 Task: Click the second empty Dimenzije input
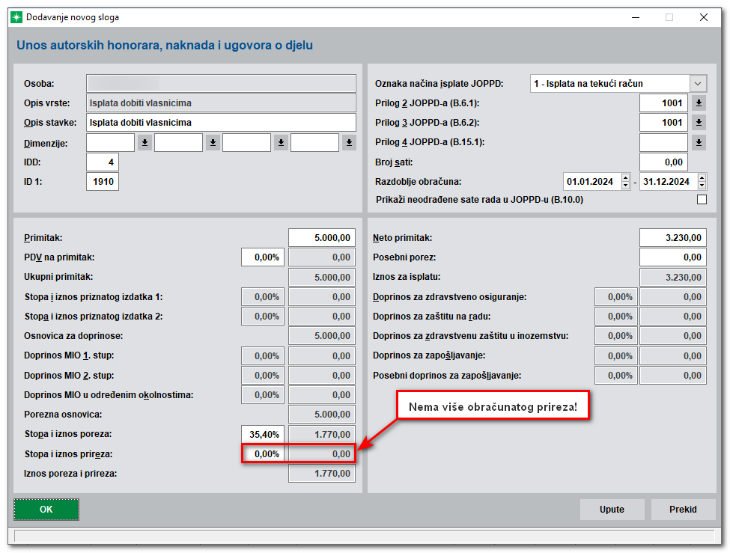point(178,143)
